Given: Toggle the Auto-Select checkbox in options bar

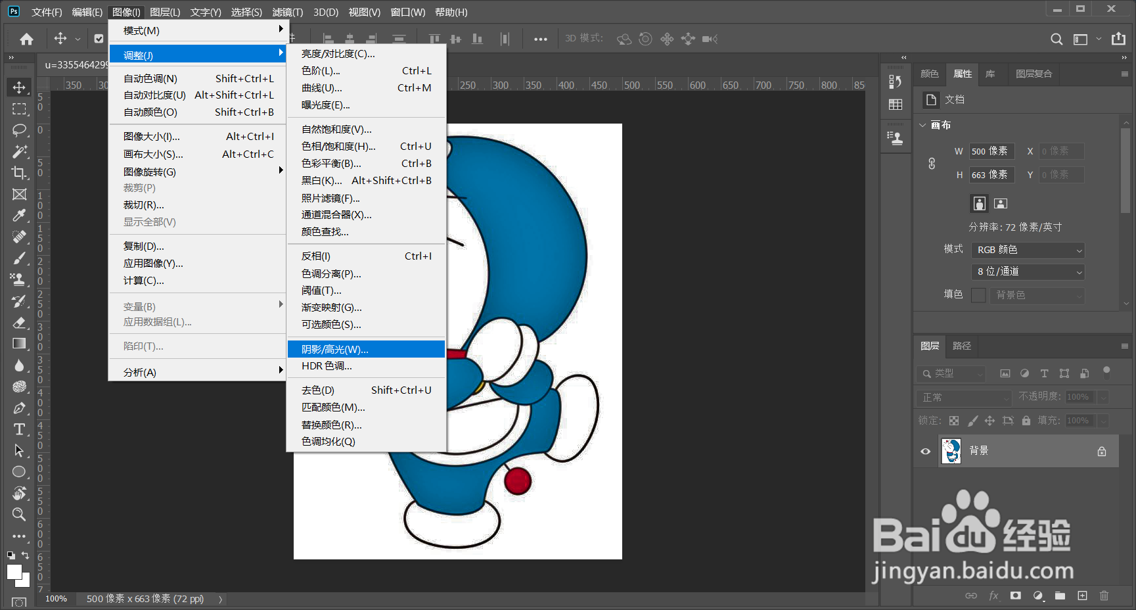Looking at the screenshot, I should point(99,39).
